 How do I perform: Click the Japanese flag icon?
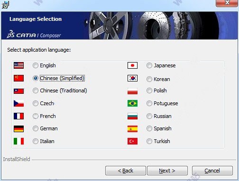(132, 65)
